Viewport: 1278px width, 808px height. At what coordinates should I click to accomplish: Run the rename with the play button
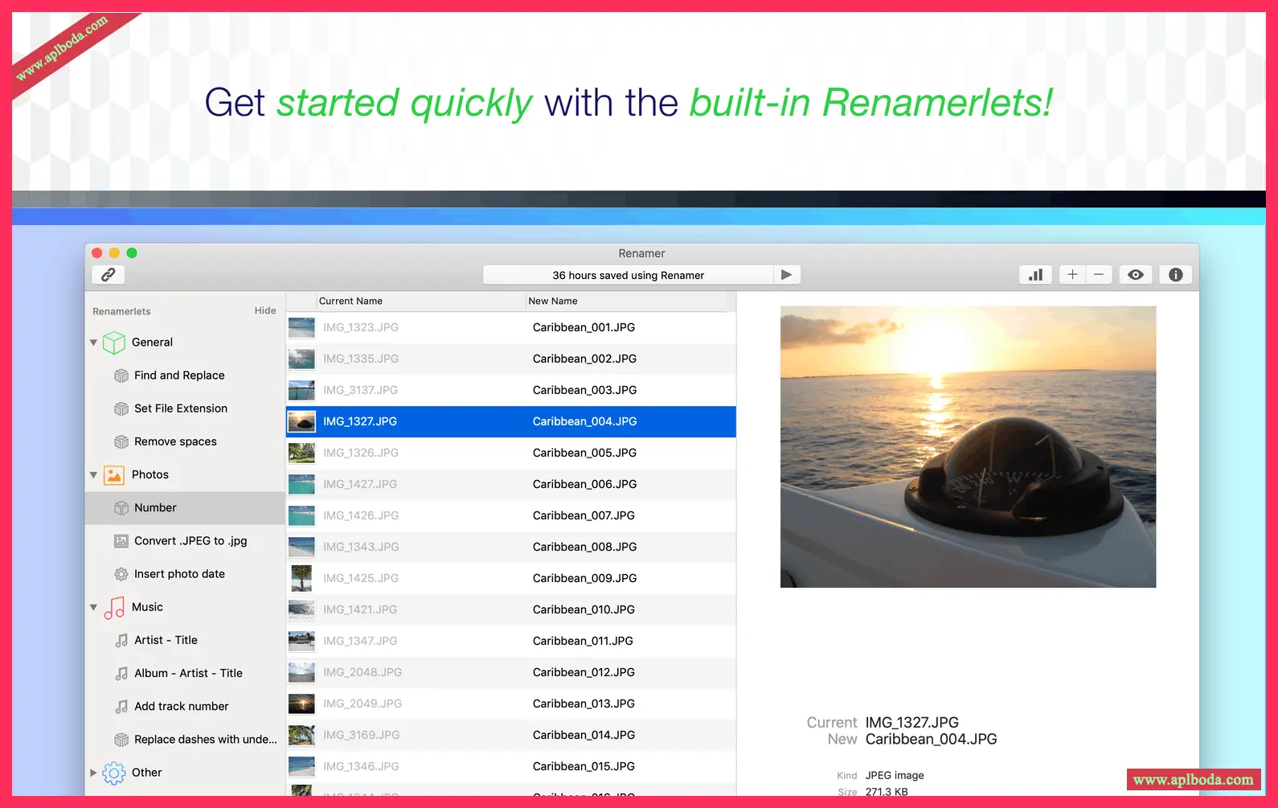pos(786,275)
